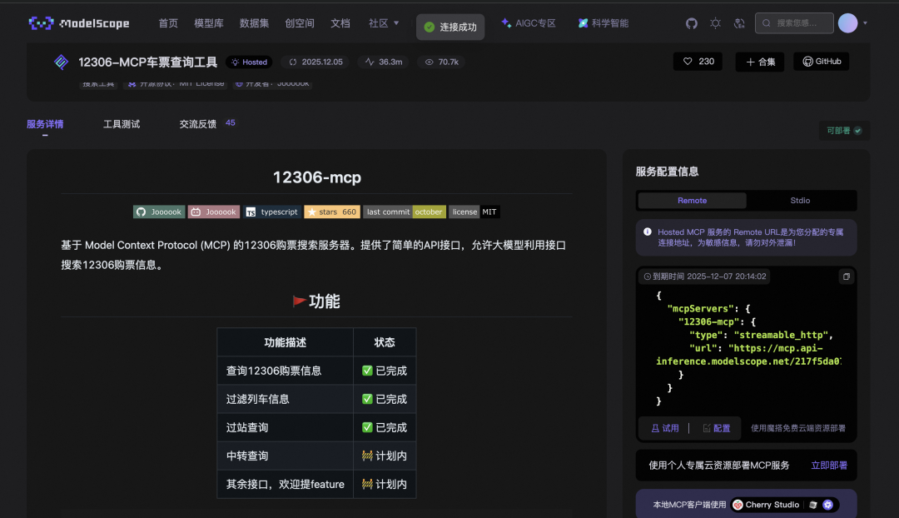The width and height of the screenshot is (899, 518).
Task: Click the 立即部署 deploy link
Action: point(829,466)
